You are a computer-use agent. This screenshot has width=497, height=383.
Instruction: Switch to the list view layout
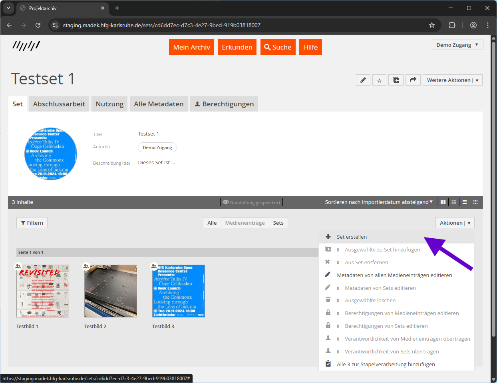coord(465,202)
